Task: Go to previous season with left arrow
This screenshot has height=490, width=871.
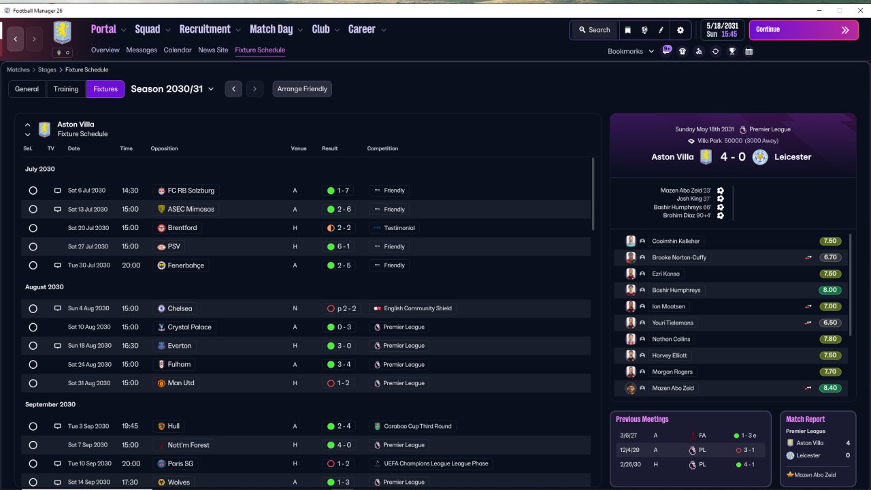Action: tap(233, 89)
